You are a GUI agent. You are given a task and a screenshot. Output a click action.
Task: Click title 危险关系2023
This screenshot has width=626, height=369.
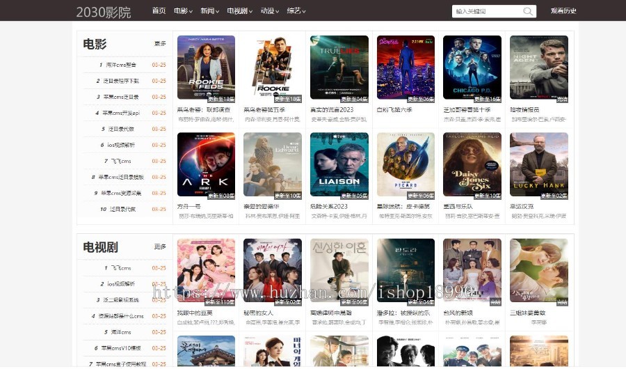click(x=329, y=207)
